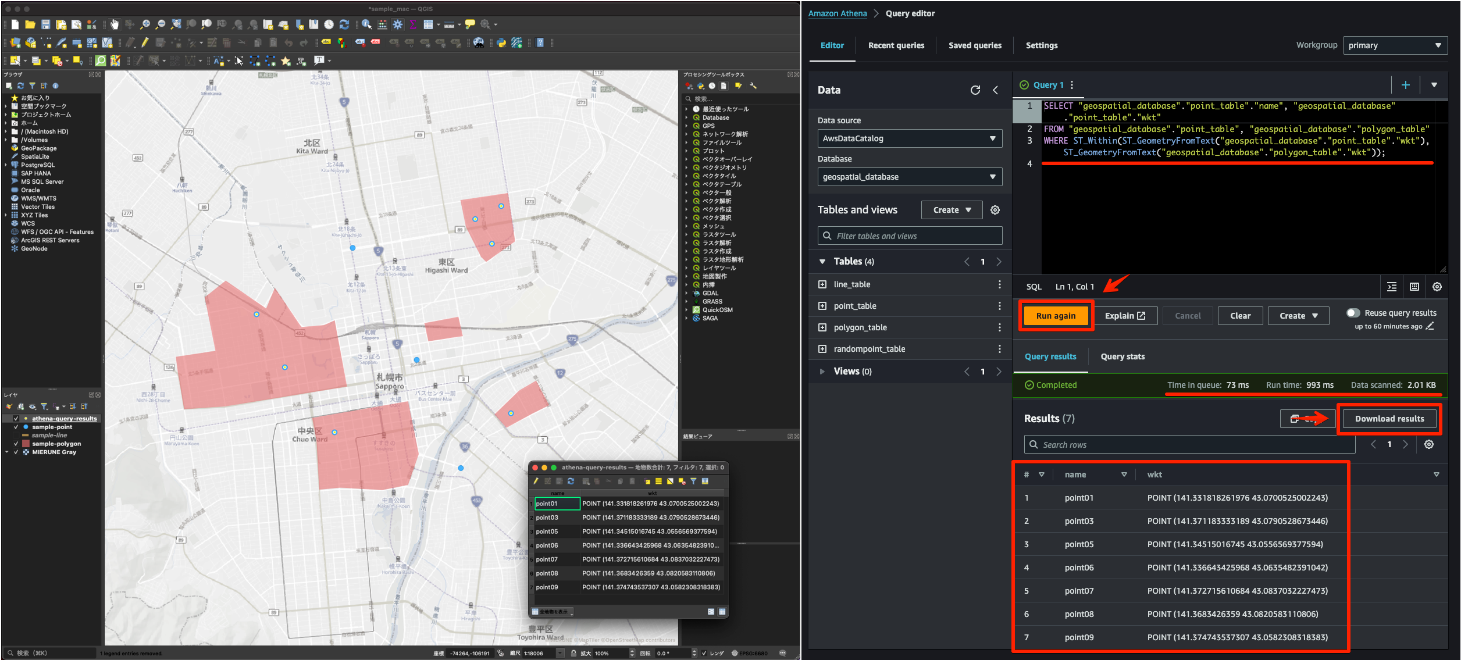Viewport: 1461px width, 660px height.
Task: Refresh the map canvas
Action: [x=344, y=24]
